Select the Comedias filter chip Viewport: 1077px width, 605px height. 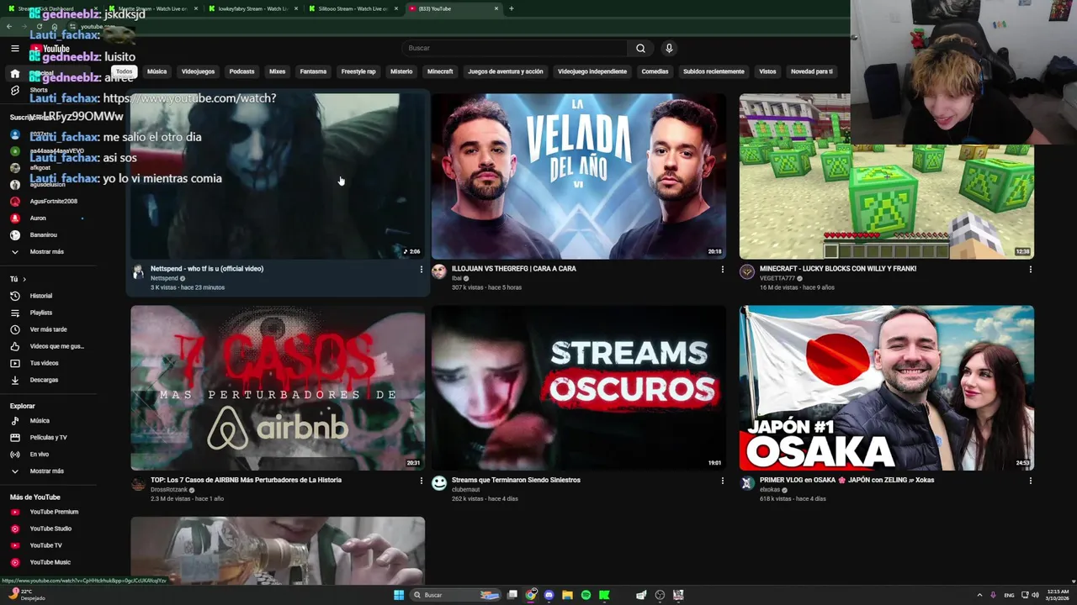click(x=655, y=71)
